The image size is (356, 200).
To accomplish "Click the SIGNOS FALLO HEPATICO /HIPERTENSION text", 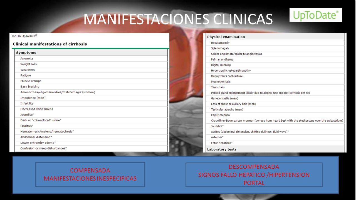I will click(x=254, y=175).
